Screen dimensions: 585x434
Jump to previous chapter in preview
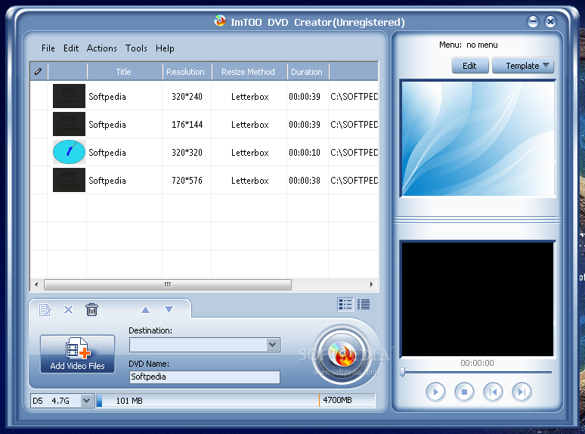pyautogui.click(x=493, y=392)
